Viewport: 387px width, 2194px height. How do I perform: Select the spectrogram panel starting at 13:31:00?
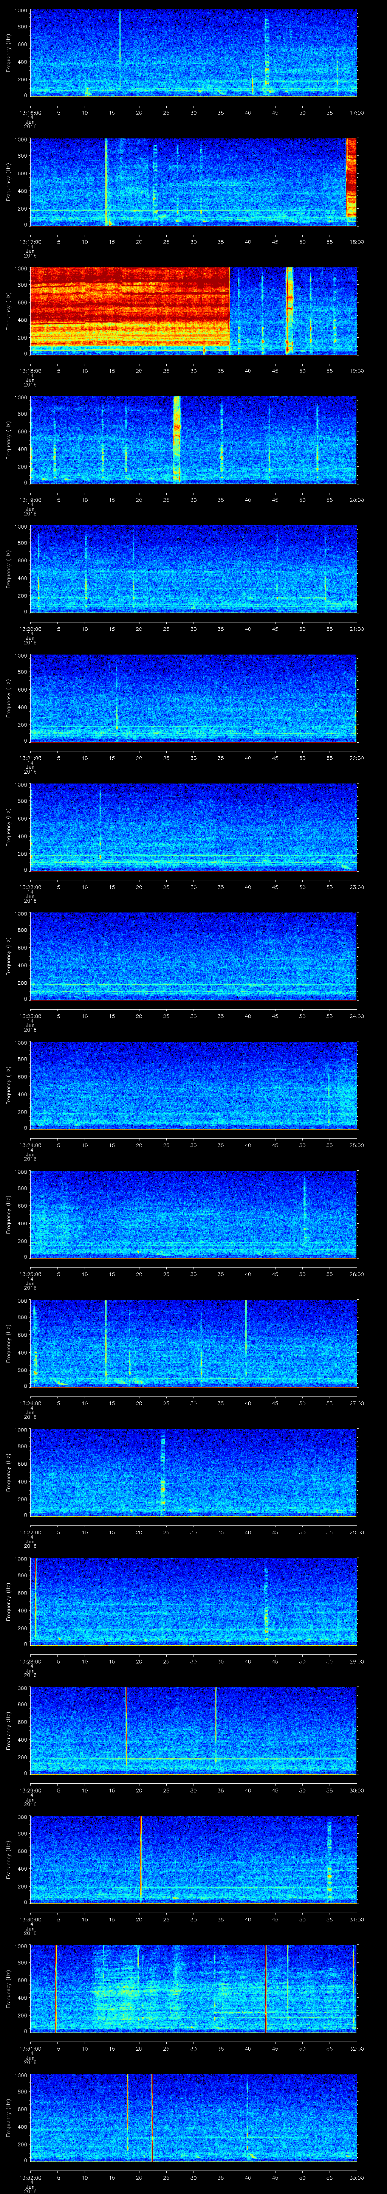[193, 1988]
